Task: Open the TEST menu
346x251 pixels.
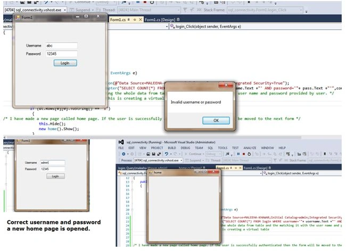Action: (x=235, y=148)
